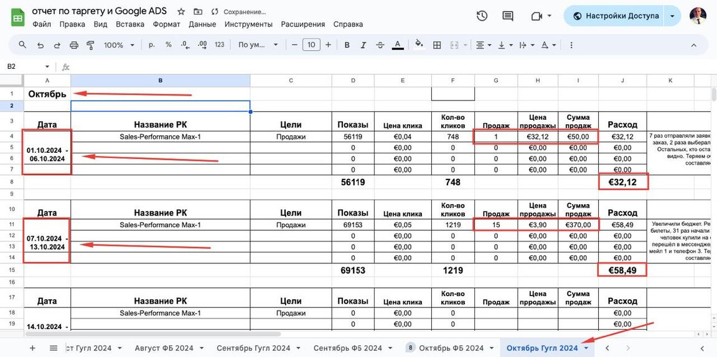Open the Вставка menu
This screenshot has height=357, width=717.
pyautogui.click(x=130, y=24)
